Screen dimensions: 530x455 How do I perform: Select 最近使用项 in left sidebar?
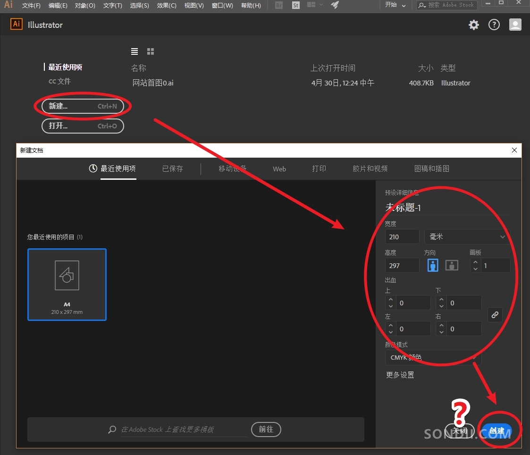[65, 67]
